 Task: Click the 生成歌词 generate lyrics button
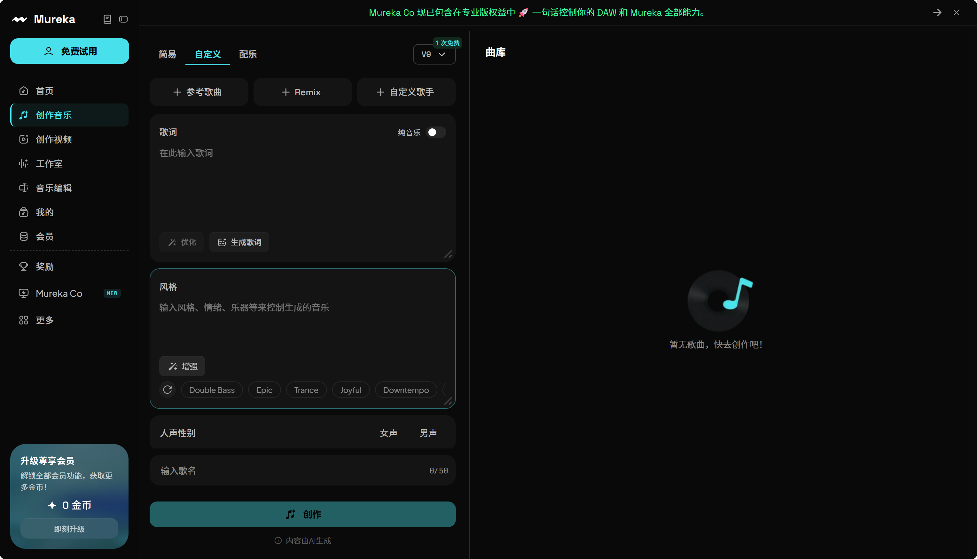click(239, 242)
